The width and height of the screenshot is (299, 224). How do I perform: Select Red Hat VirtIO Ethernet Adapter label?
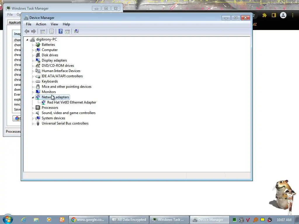coord(72,102)
